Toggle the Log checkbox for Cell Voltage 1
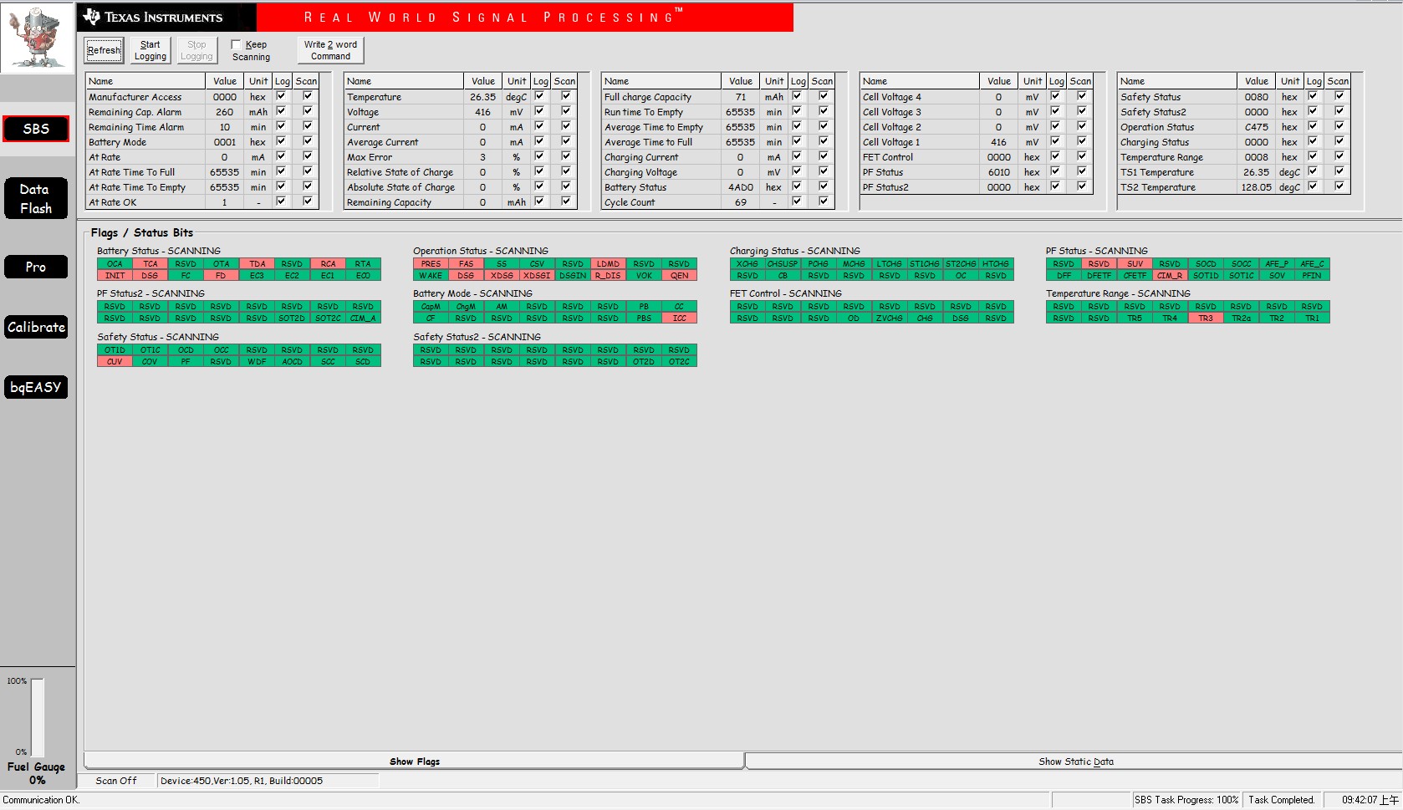1403x810 pixels. (1055, 141)
